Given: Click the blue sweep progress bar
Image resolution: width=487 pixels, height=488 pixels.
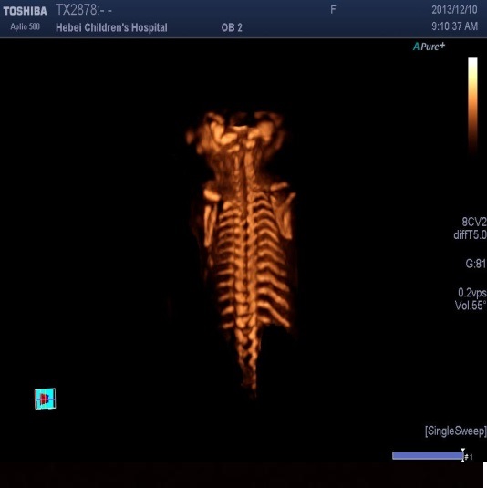Looking at the screenshot, I should point(428,456).
